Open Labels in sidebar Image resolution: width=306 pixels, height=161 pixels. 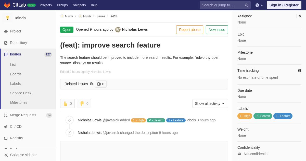pyautogui.click(x=15, y=84)
